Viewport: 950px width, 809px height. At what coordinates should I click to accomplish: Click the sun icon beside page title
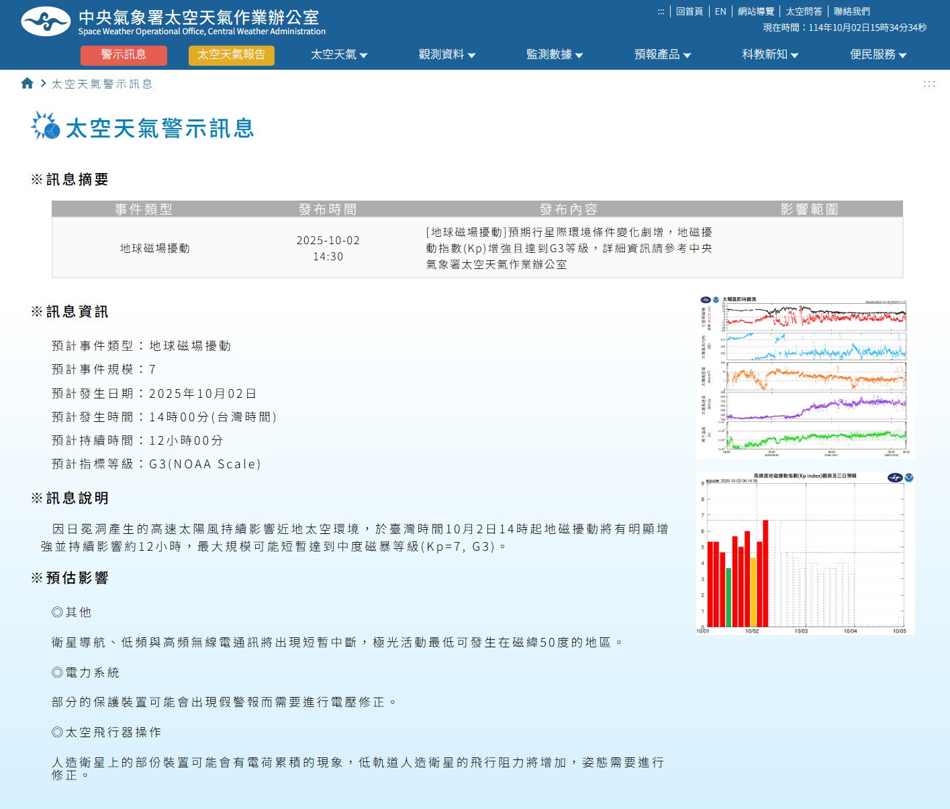point(46,126)
